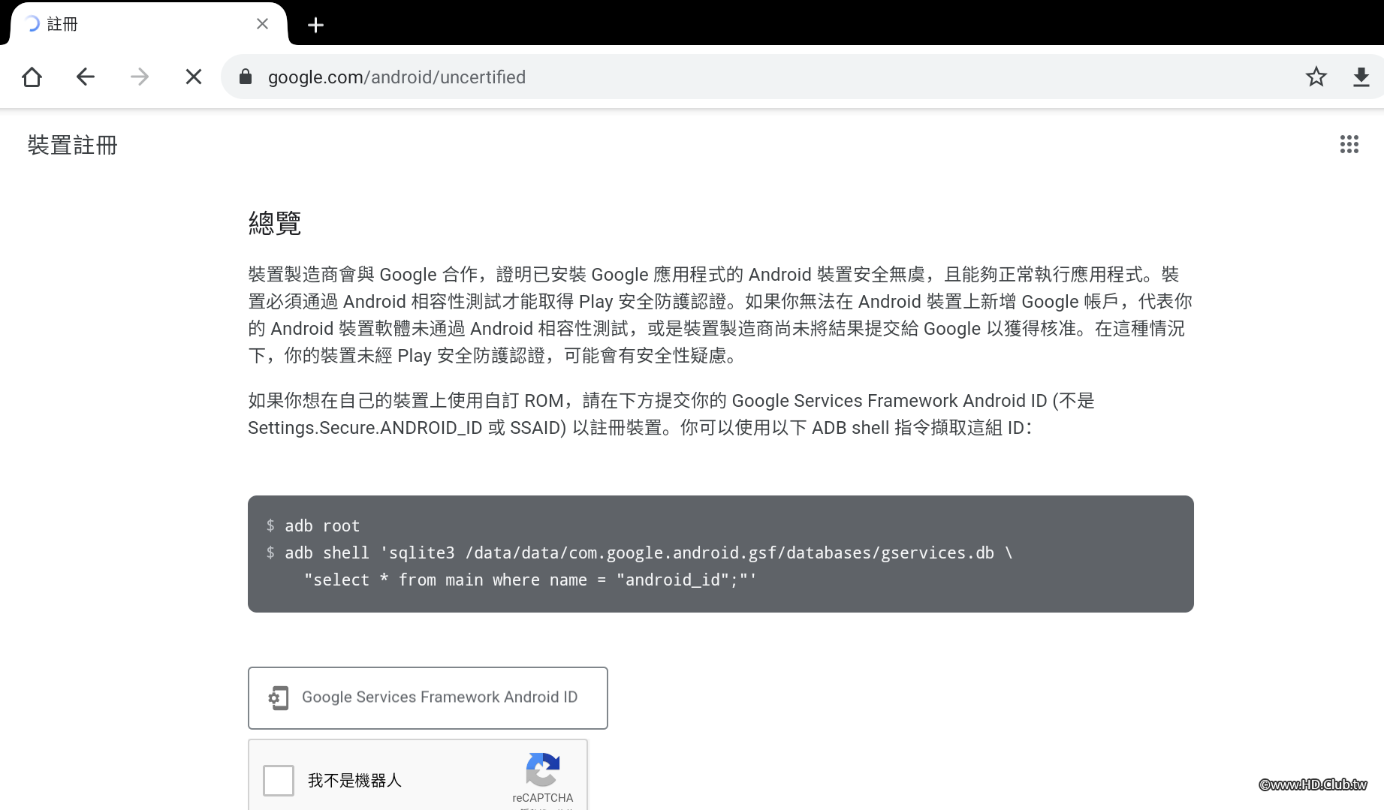Click the device settings icon in the ID field
1384x810 pixels.
pos(279,697)
